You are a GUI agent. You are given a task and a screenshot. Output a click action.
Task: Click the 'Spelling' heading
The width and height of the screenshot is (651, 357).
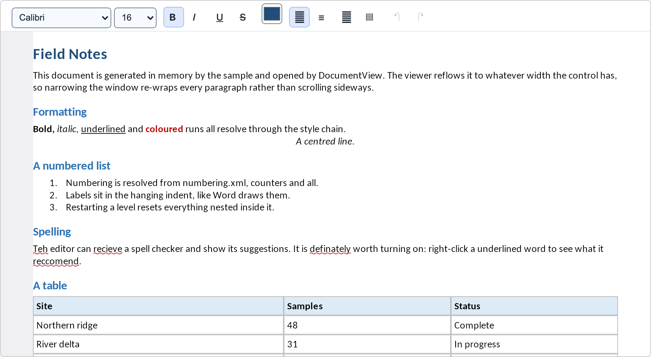click(x=52, y=232)
